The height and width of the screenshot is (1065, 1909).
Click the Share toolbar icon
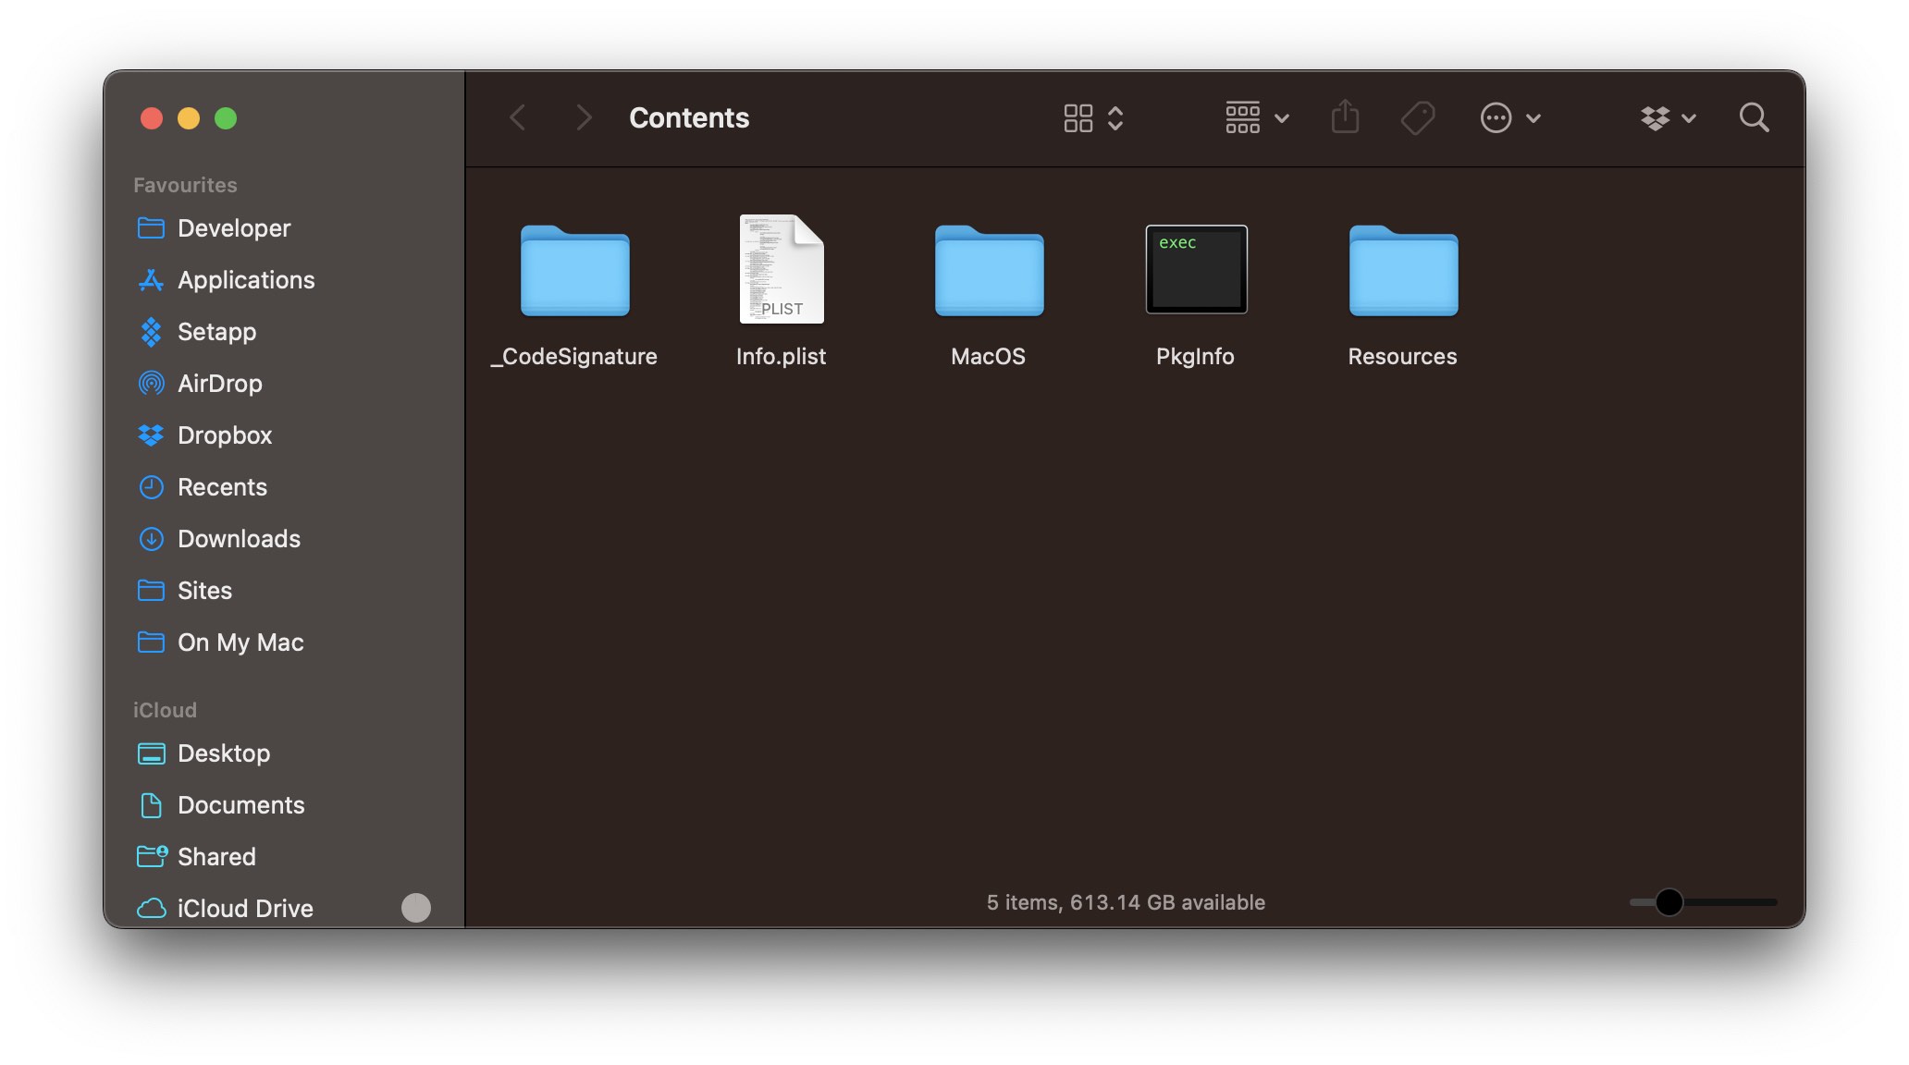[1345, 117]
